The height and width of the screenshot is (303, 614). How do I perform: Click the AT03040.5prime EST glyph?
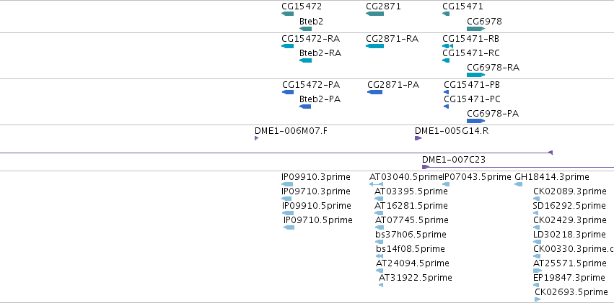click(x=377, y=184)
